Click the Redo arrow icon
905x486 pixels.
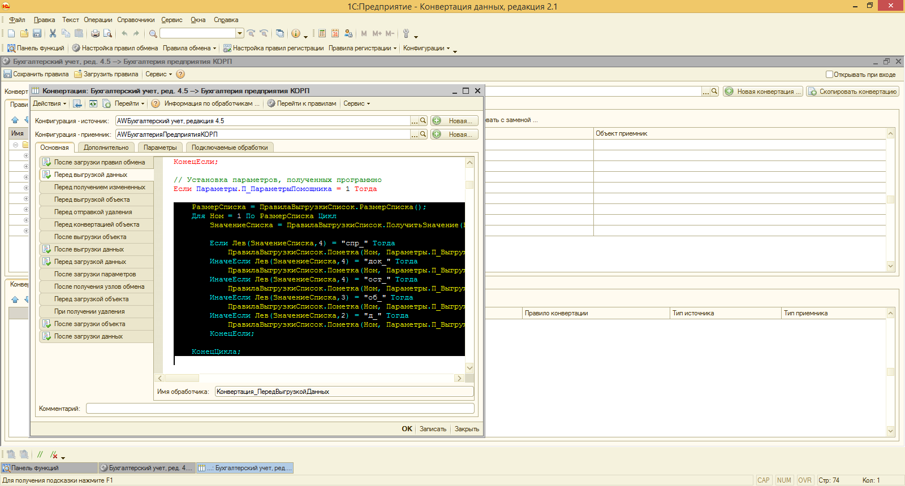coord(136,33)
